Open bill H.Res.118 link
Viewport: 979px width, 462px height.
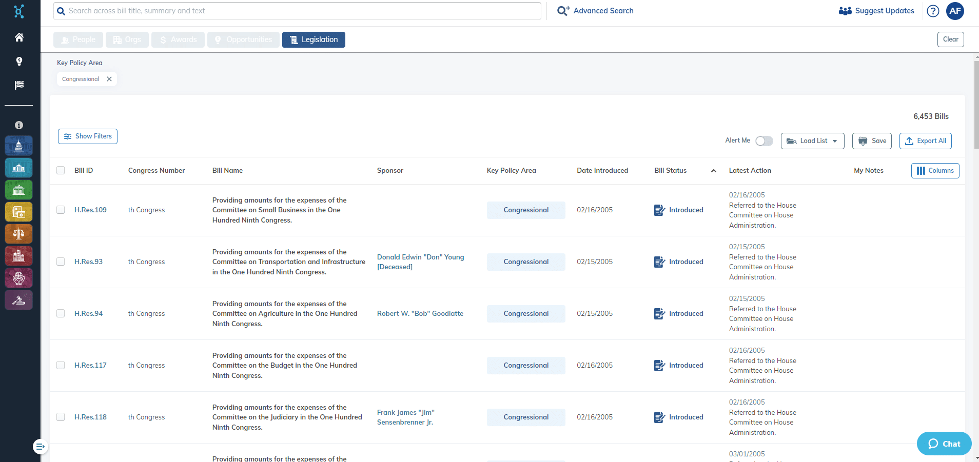pos(90,417)
